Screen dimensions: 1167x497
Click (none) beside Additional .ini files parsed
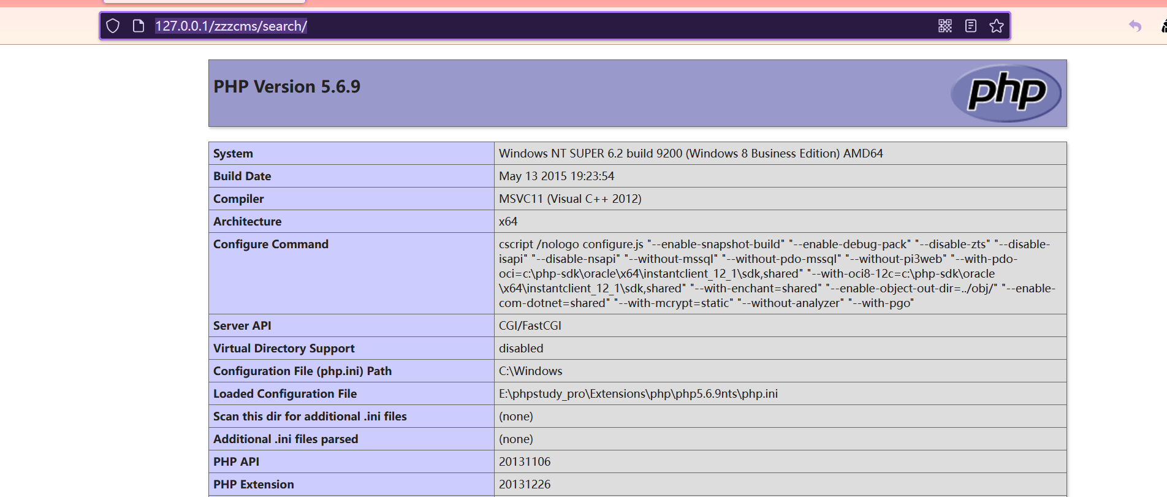pyautogui.click(x=516, y=439)
